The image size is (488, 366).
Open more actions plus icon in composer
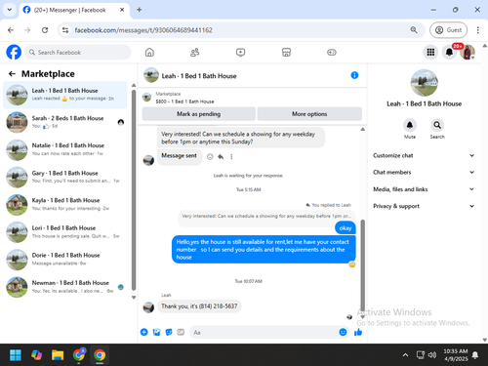(144, 332)
